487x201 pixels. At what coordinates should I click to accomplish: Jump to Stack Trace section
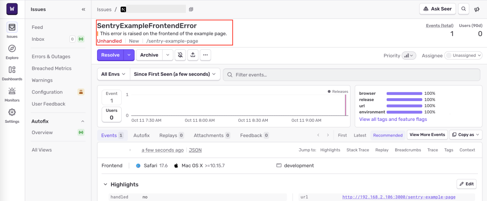358,150
